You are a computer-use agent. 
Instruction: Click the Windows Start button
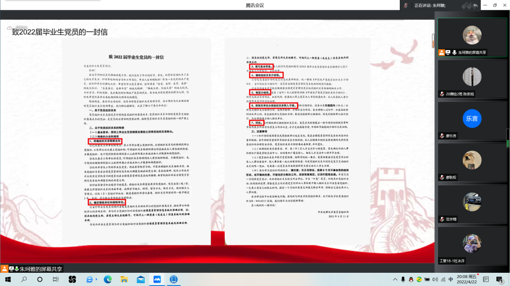click(8, 279)
